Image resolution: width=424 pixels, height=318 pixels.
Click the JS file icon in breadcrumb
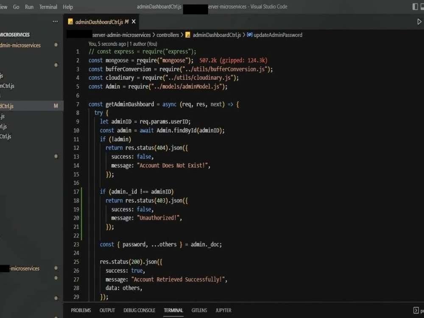pos(188,35)
